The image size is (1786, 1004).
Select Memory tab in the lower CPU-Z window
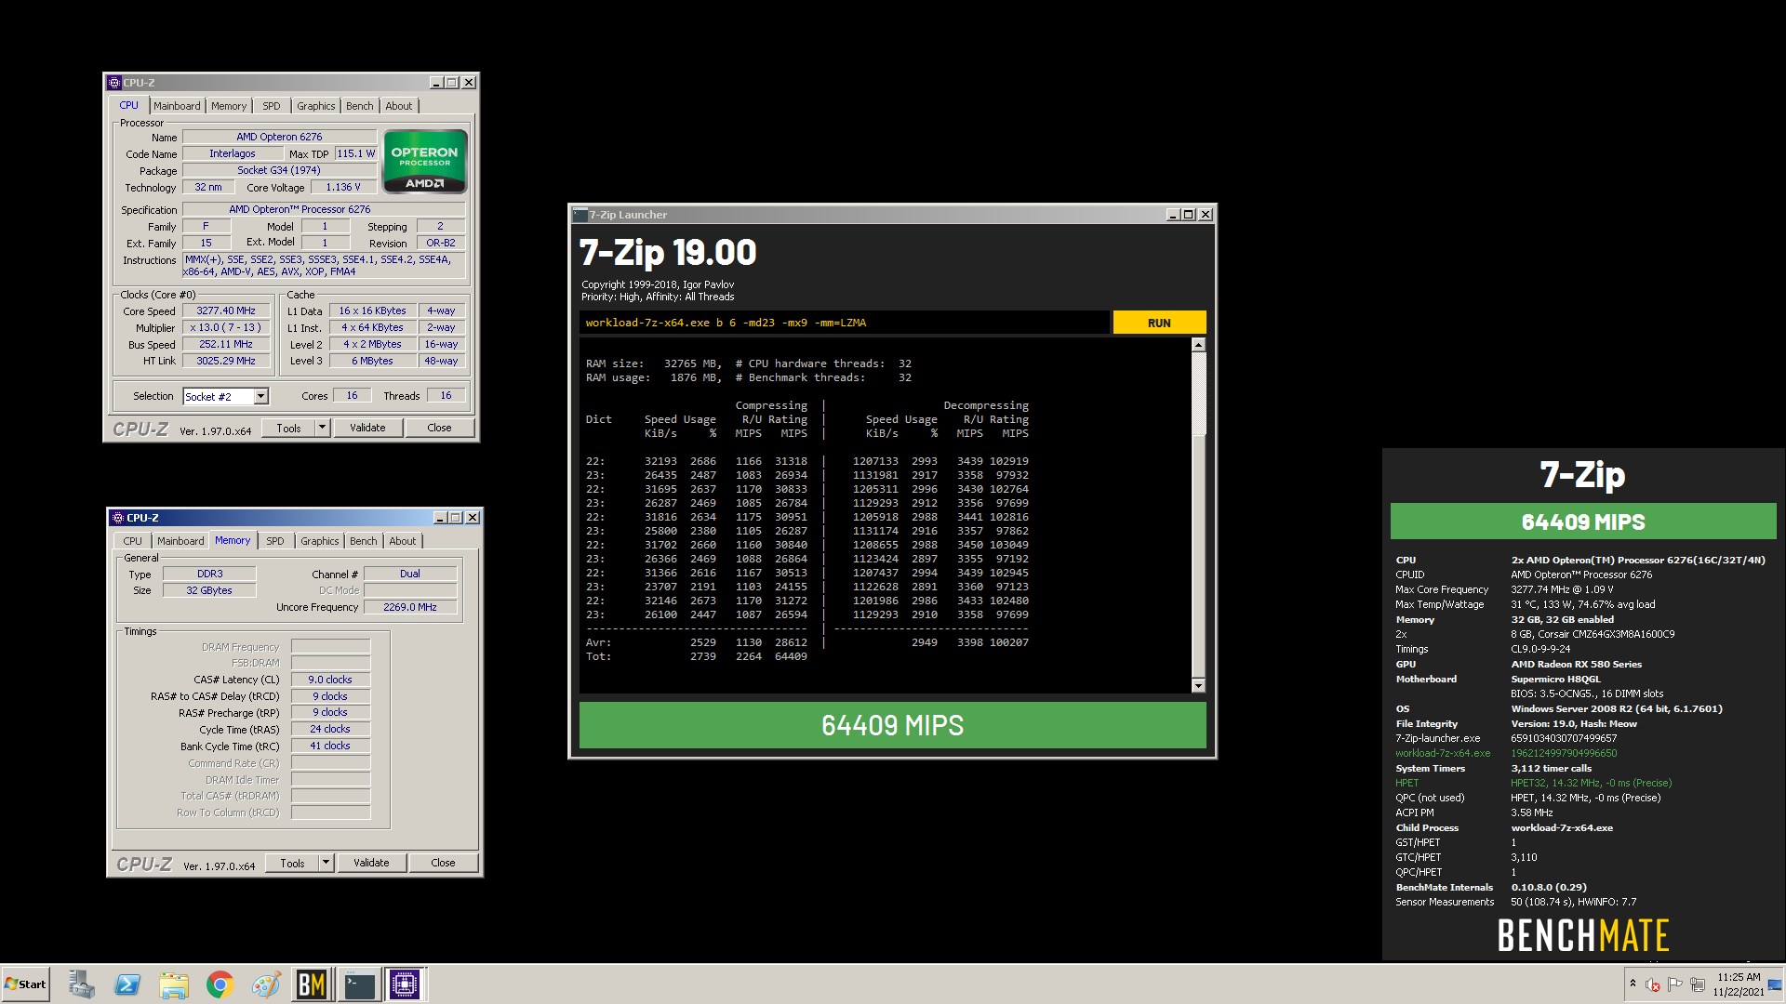(x=233, y=540)
